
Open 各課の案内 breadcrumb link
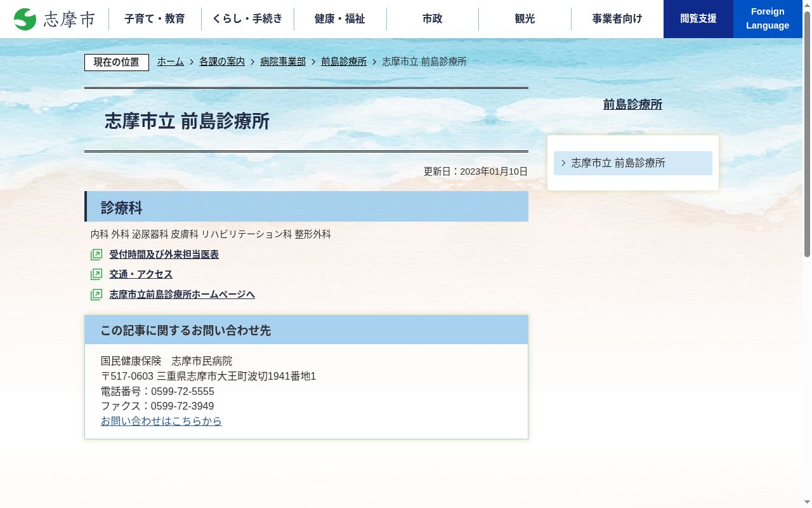click(x=222, y=62)
